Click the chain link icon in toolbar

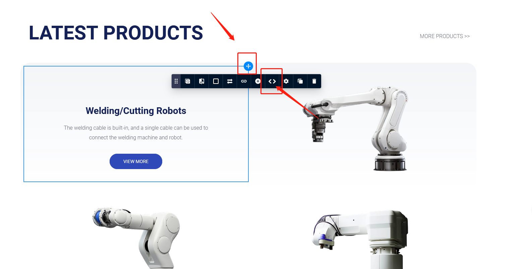tap(244, 81)
